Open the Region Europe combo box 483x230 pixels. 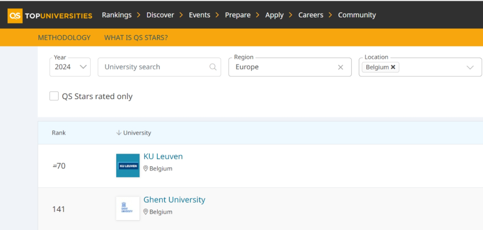pyautogui.click(x=290, y=67)
